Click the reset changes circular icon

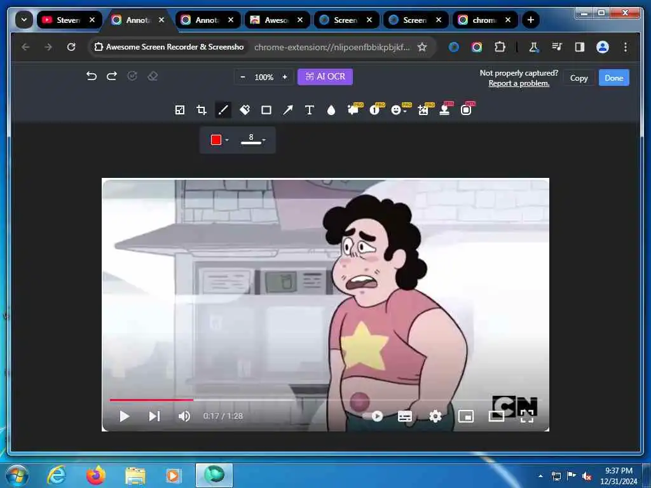tap(132, 76)
